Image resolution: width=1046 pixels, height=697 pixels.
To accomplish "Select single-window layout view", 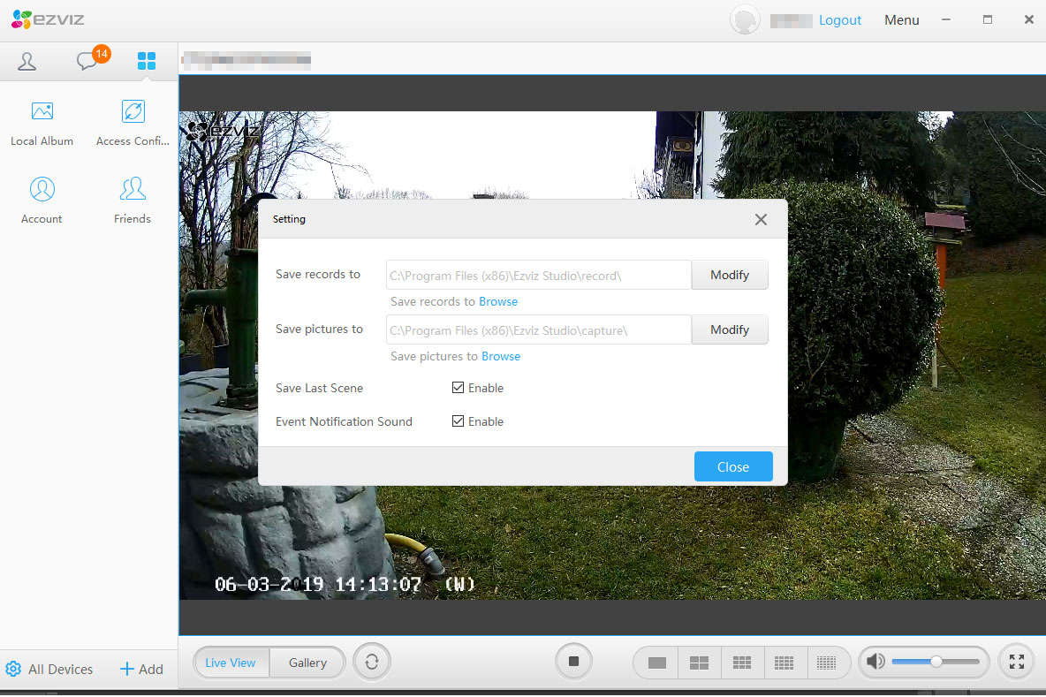I will (x=656, y=663).
